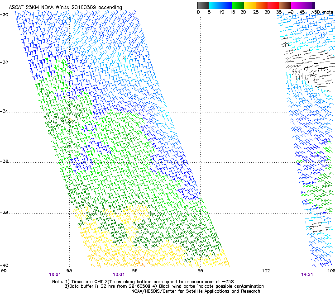Pick the yellow 20-25 knot legend swatch
Screen dimensions: 335x294
(x=250, y=5)
